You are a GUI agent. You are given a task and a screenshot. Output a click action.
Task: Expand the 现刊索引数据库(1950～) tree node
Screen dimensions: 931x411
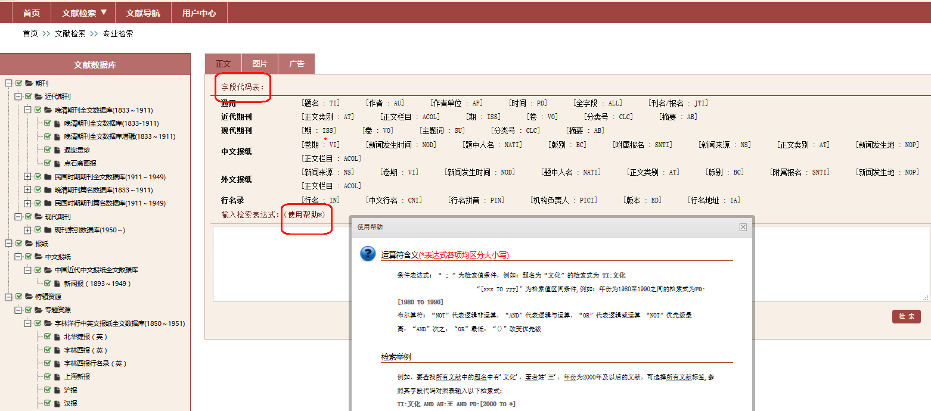click(x=27, y=230)
